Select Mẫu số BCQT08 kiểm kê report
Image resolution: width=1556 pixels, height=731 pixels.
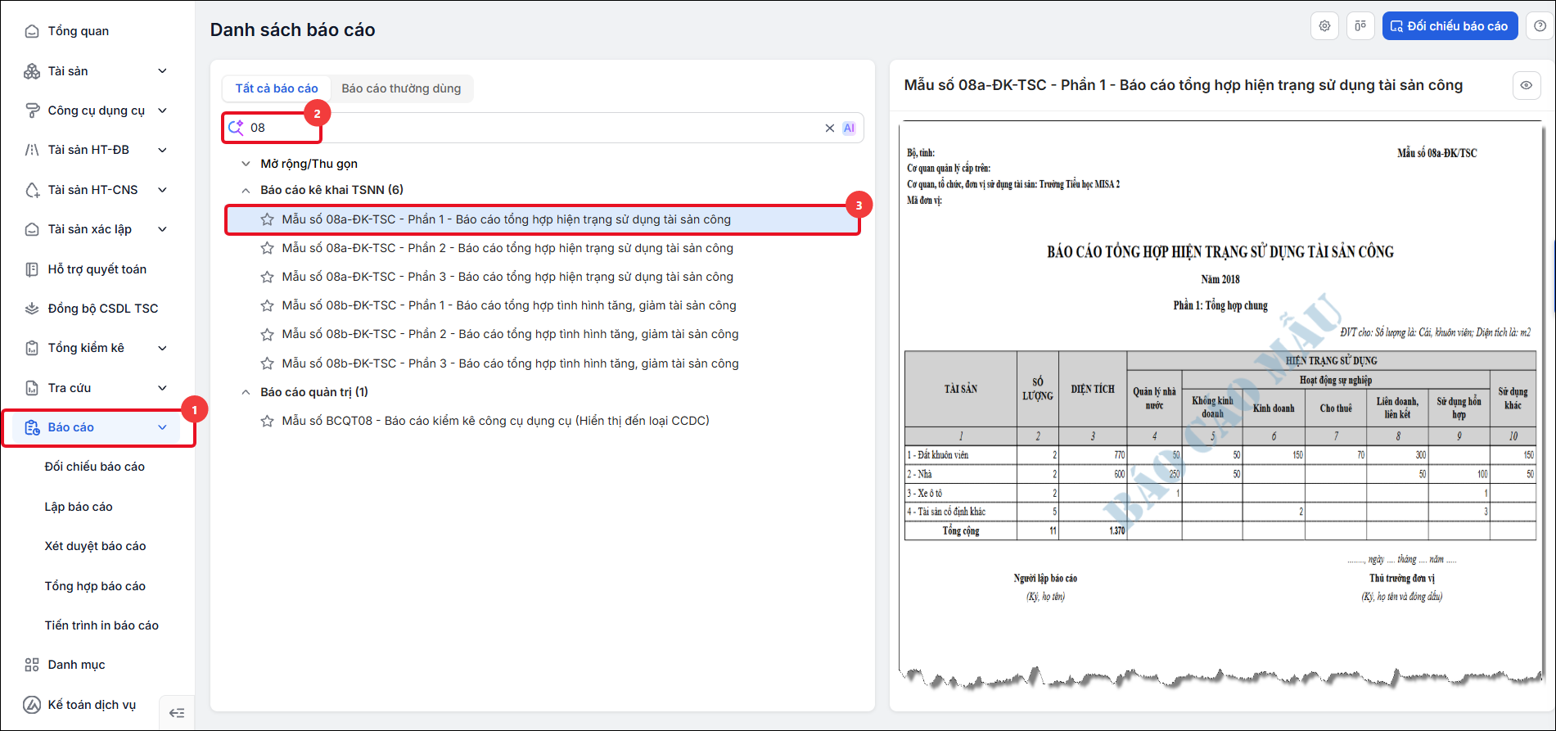[495, 421]
